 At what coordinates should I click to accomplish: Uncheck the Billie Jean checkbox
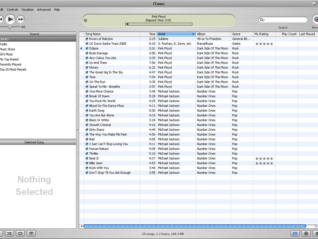click(87, 163)
